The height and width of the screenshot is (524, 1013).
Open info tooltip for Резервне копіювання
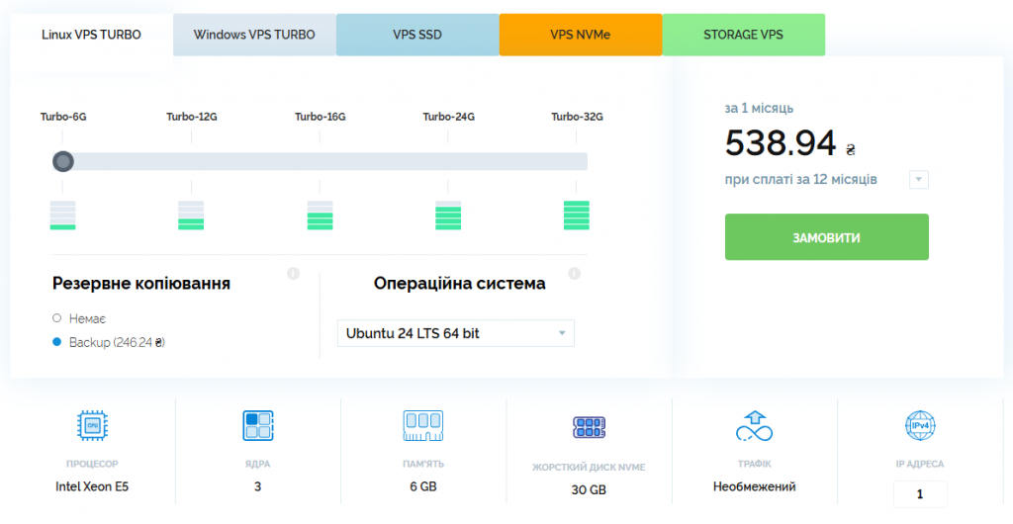293,274
